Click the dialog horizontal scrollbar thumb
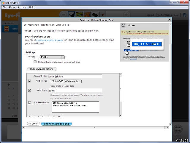 95,128
